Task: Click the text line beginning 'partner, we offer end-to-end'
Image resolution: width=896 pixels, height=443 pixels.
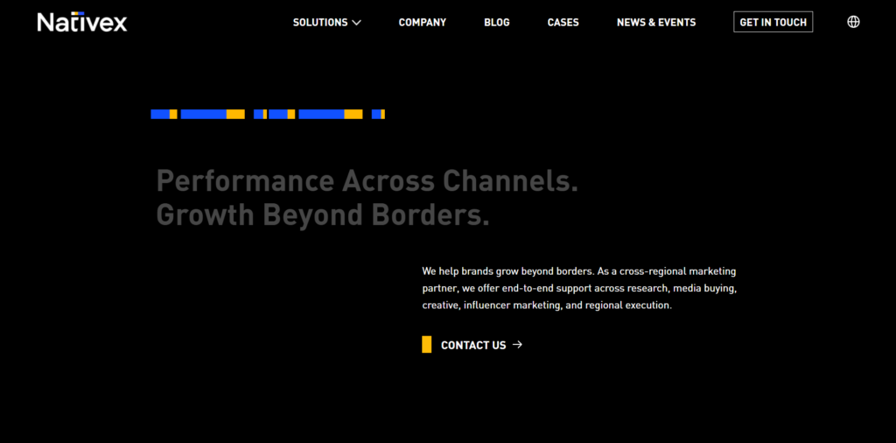Action: (579, 288)
